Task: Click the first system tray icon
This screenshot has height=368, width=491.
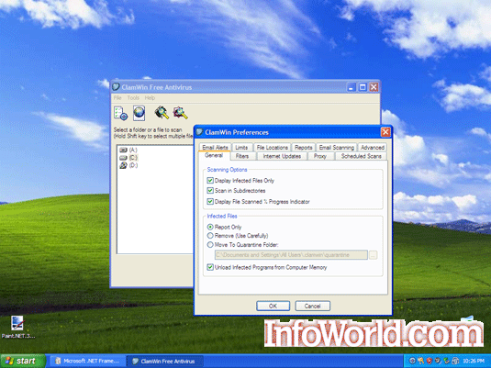Action: click(412, 361)
